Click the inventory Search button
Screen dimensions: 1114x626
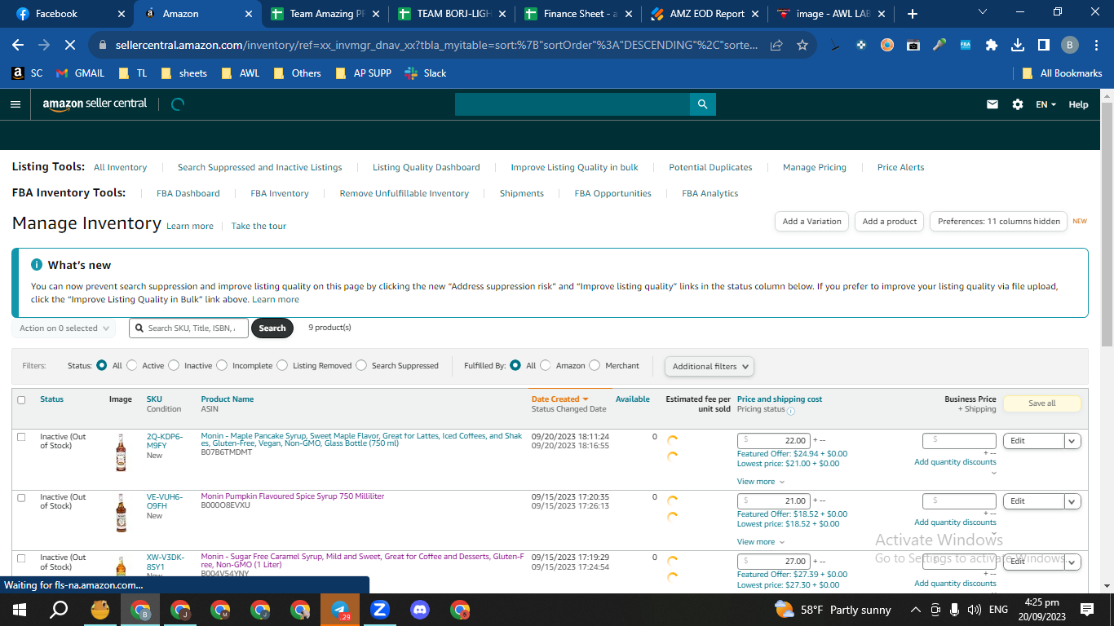pyautogui.click(x=272, y=328)
